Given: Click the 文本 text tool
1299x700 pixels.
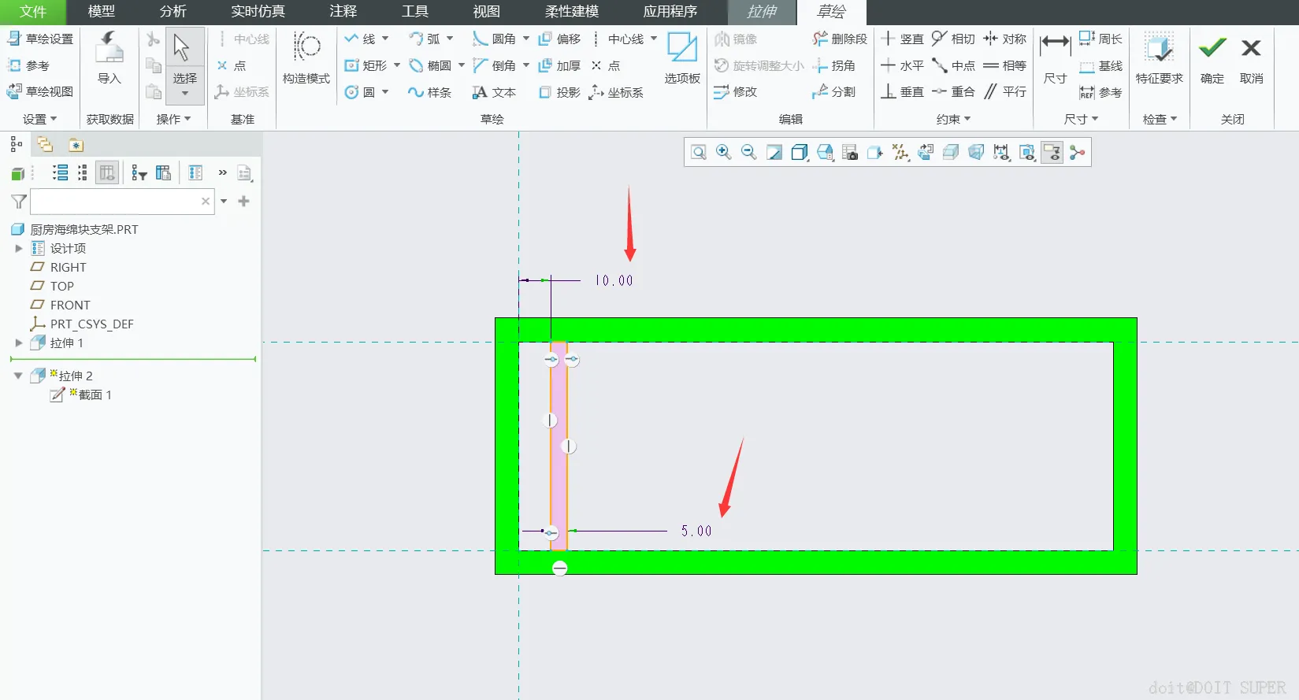Looking at the screenshot, I should click(x=494, y=92).
